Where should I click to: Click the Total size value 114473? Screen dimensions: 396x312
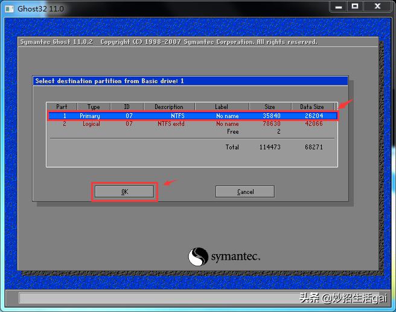coord(270,147)
